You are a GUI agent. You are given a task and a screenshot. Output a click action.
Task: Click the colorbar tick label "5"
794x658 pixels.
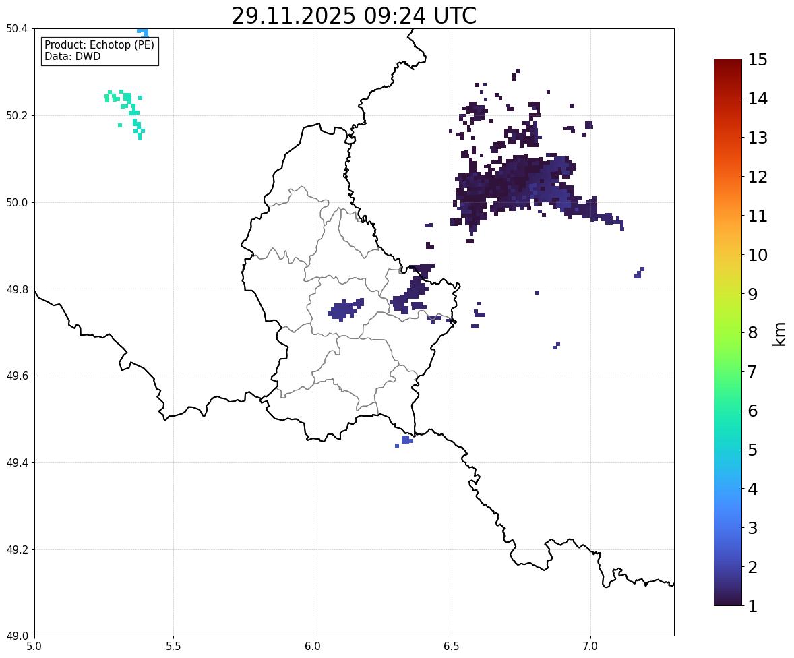click(753, 450)
